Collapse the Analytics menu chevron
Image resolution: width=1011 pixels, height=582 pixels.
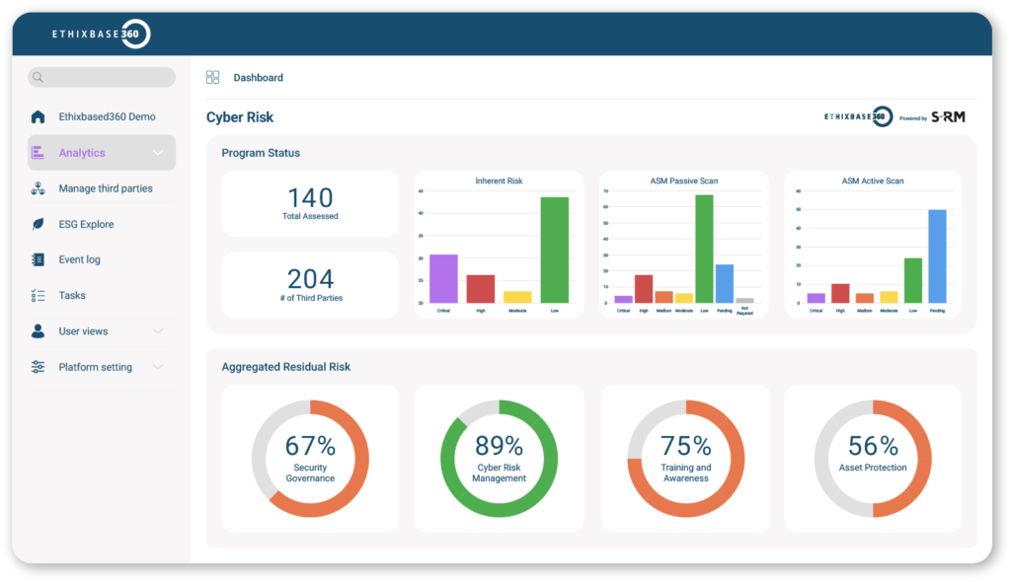[x=158, y=153]
